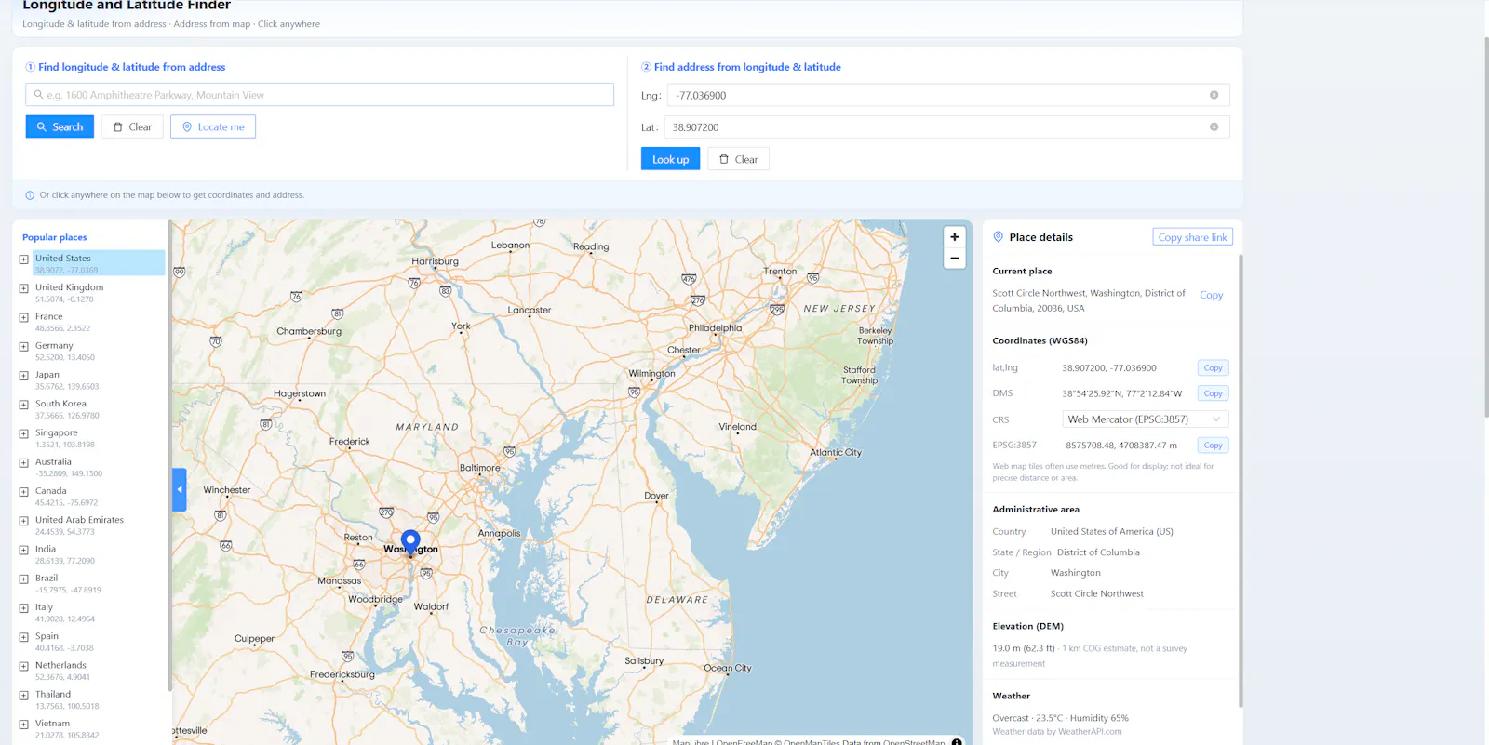The height and width of the screenshot is (745, 1489).
Task: Click Clear beside the Look up button
Action: click(738, 159)
